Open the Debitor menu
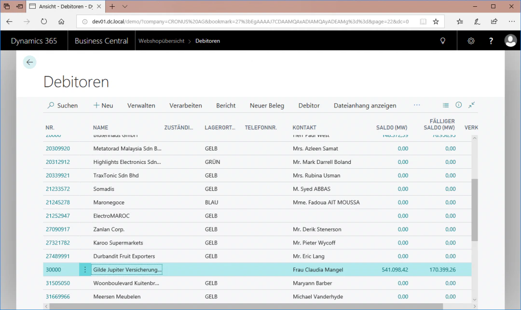Screen dimensions: 521x310 [309, 106]
